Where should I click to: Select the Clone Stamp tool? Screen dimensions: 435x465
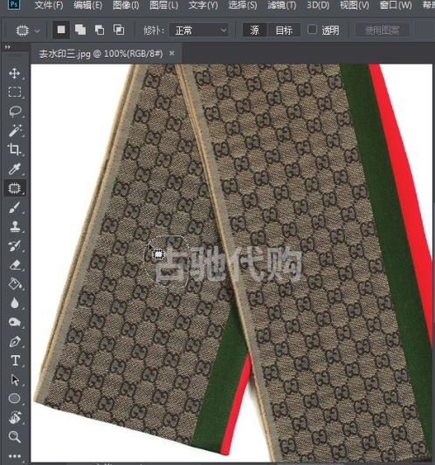click(x=14, y=226)
